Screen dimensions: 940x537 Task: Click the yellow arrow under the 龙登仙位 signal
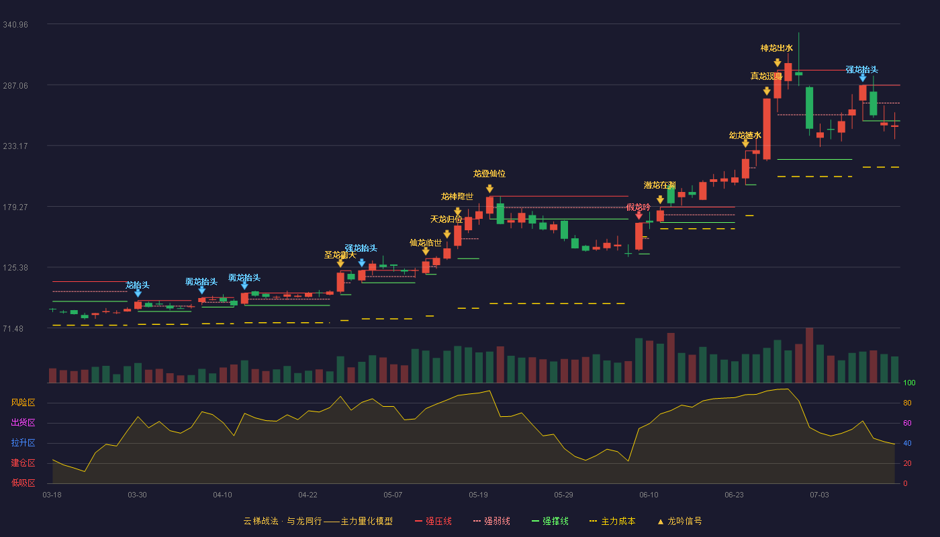coord(489,189)
